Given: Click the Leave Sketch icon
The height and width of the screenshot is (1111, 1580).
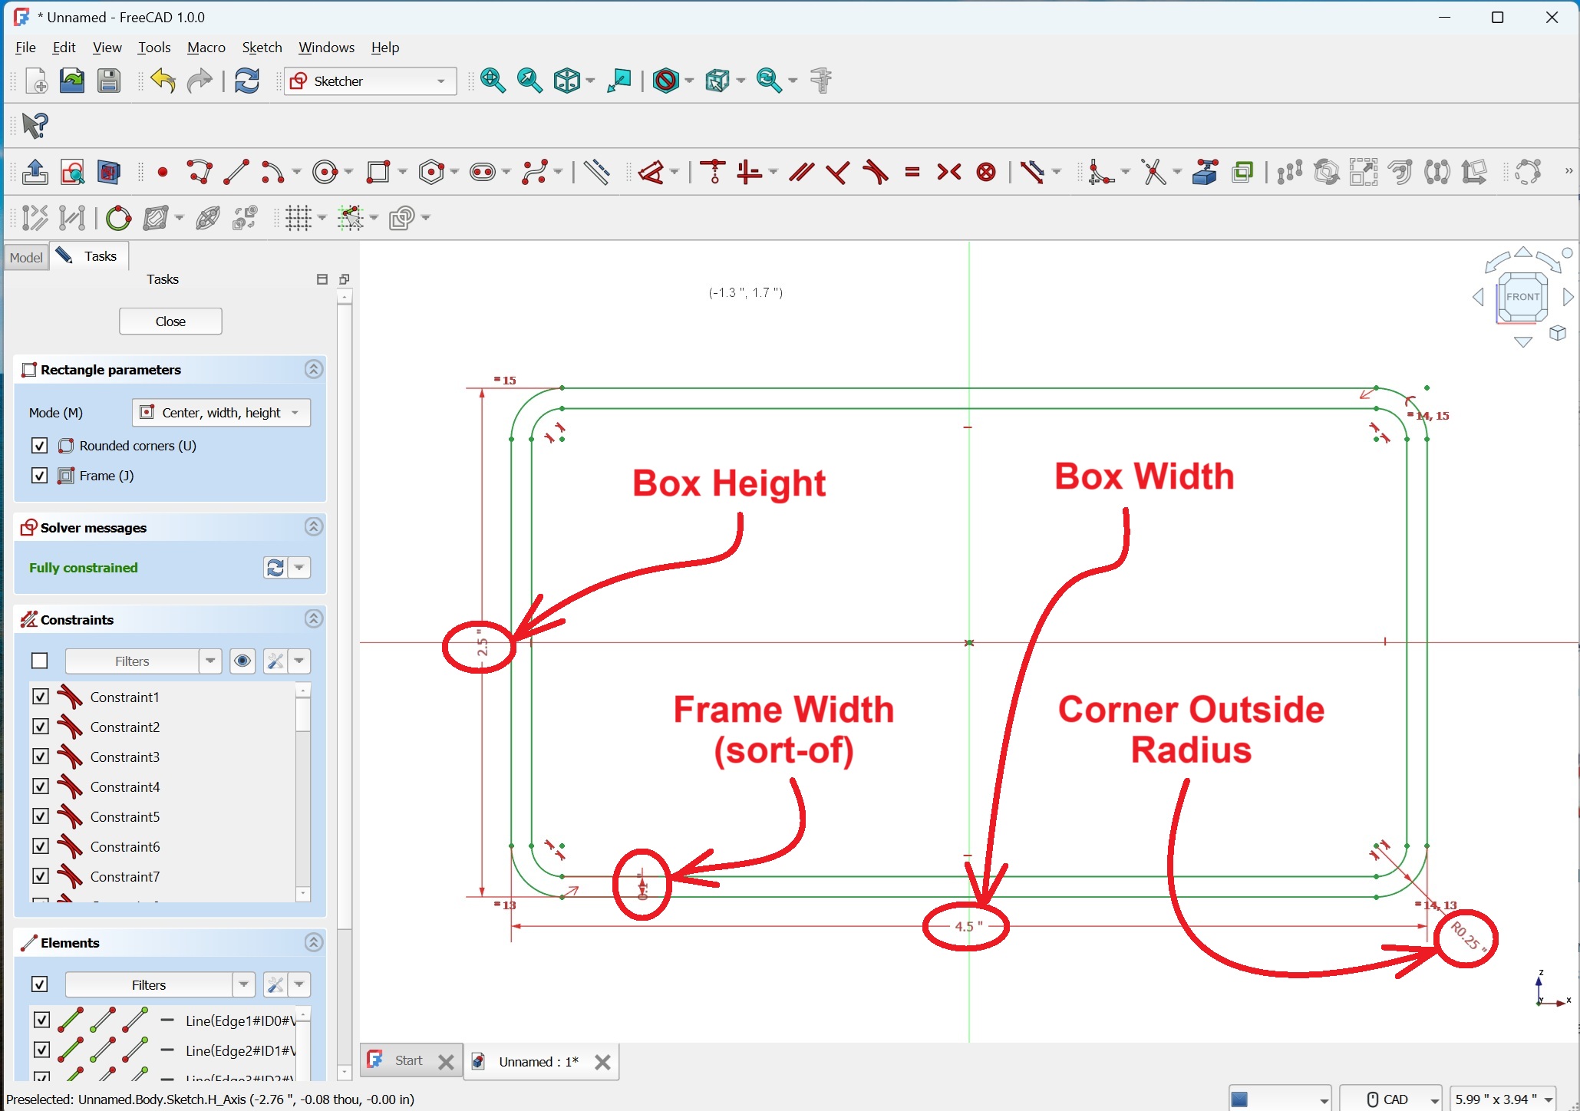Looking at the screenshot, I should coord(35,172).
